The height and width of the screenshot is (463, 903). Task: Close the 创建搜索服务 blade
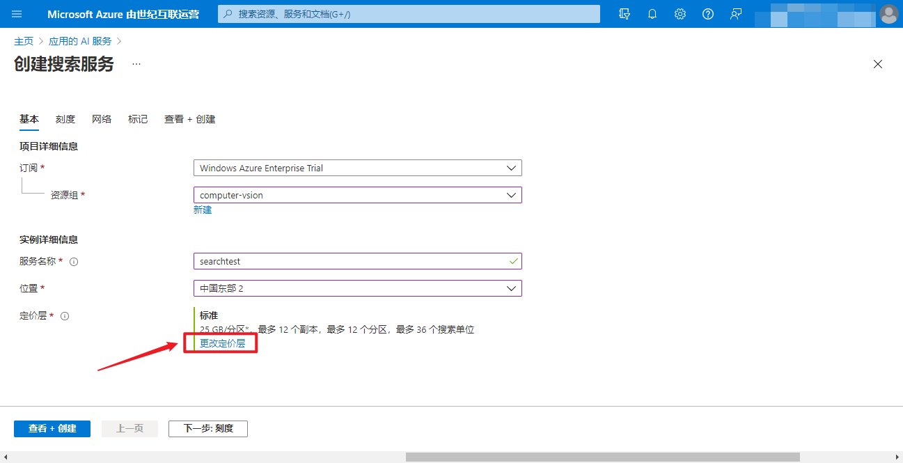(878, 64)
